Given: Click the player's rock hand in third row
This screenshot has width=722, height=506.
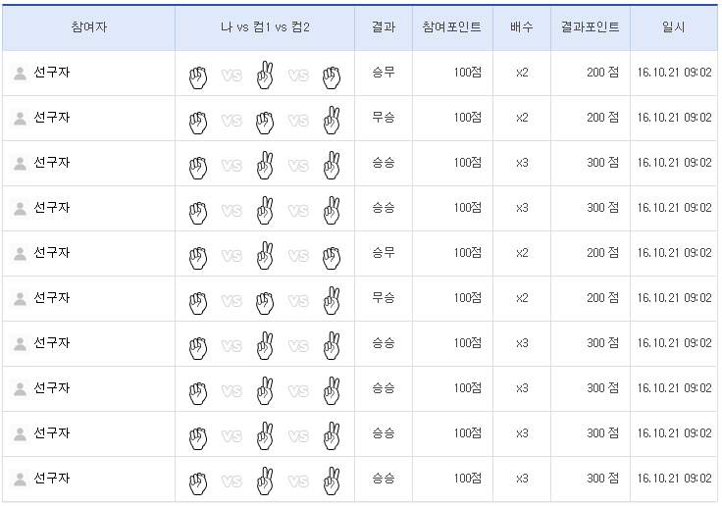Looking at the screenshot, I should pos(198,166).
